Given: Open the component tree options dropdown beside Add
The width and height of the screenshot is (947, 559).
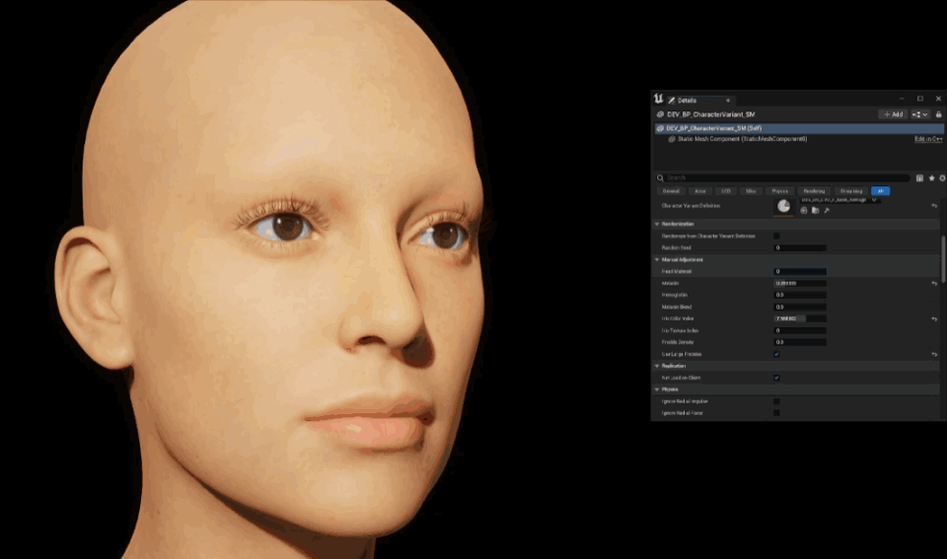Looking at the screenshot, I should (919, 114).
